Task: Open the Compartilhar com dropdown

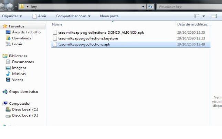Action: pos(73,16)
